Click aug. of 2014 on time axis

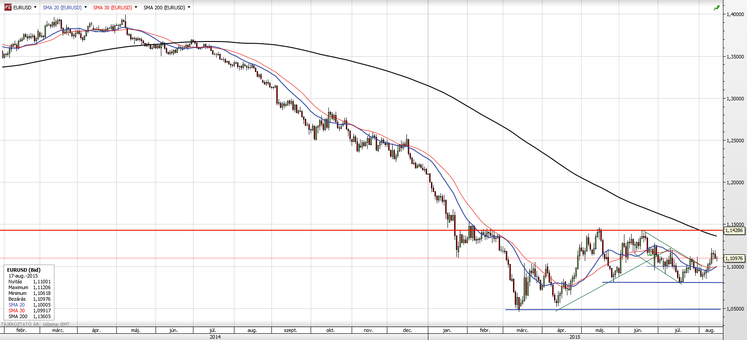pyautogui.click(x=252, y=330)
